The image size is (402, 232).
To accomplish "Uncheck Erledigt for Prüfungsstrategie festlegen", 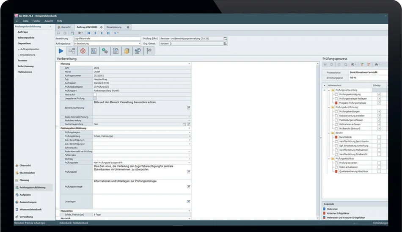I will pos(379,99).
